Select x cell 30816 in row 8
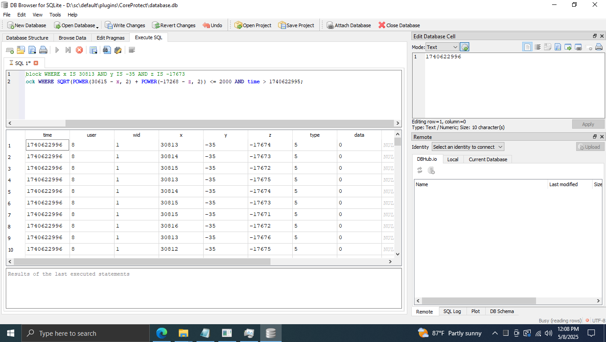 pos(181,226)
